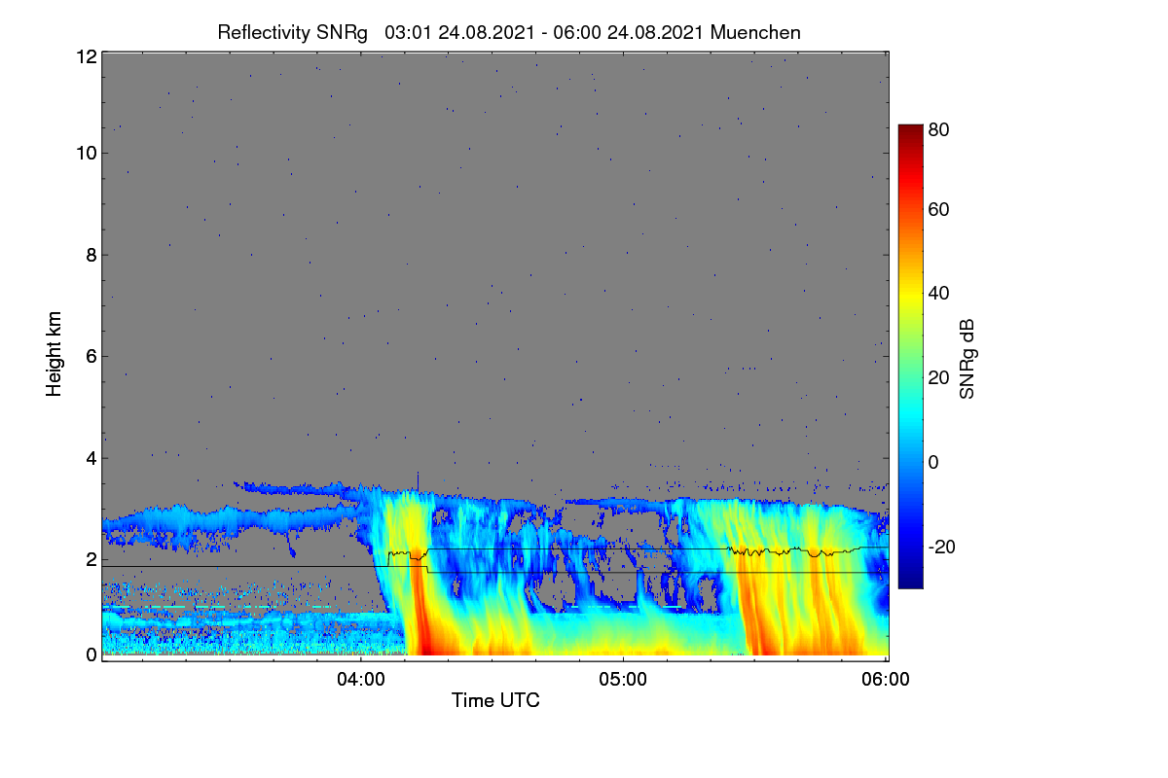Click the height tick label 8
This screenshot has height=778, width=1168.
91,255
